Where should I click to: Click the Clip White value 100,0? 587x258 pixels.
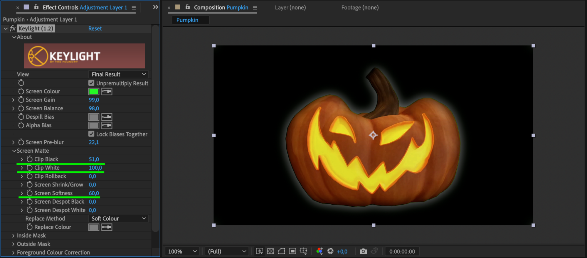(x=95, y=168)
